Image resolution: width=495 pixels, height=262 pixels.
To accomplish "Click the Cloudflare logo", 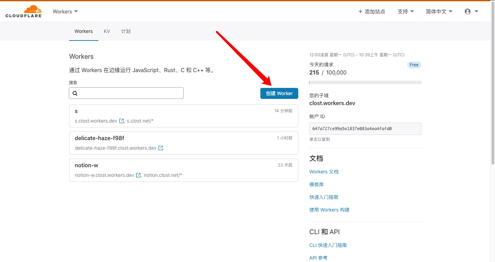I will click(x=23, y=11).
